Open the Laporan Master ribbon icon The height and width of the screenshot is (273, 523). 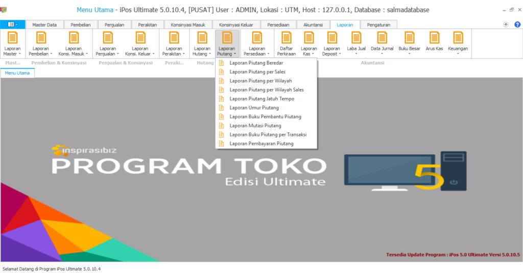click(x=12, y=44)
